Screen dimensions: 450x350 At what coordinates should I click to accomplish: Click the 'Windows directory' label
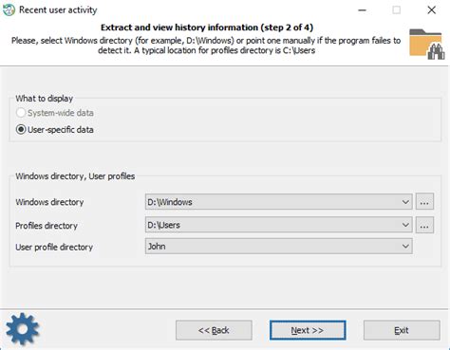pos(49,202)
